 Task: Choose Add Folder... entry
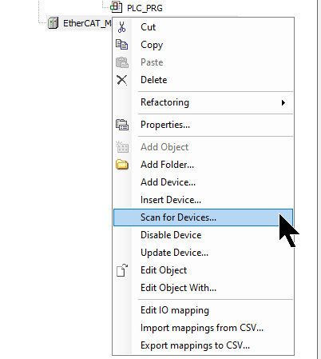pyautogui.click(x=204, y=165)
